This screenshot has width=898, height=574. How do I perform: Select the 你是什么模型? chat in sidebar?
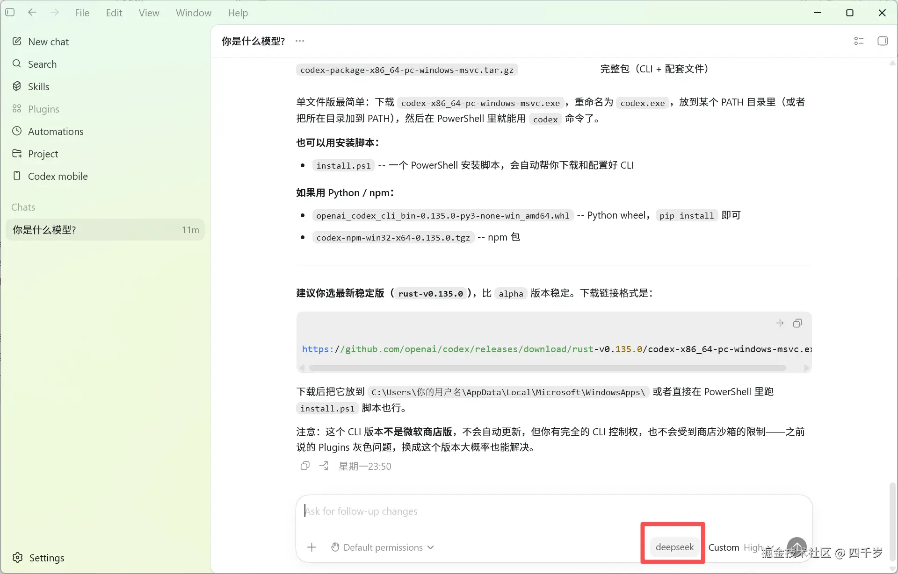[105, 230]
